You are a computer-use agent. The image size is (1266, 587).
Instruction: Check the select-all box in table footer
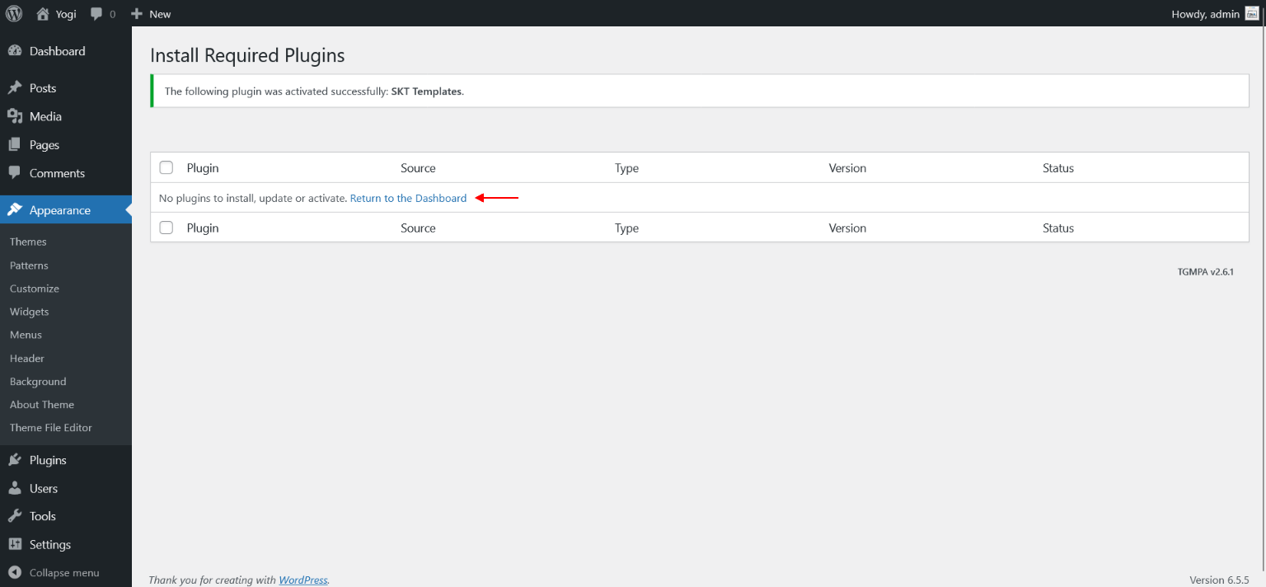[x=166, y=228]
